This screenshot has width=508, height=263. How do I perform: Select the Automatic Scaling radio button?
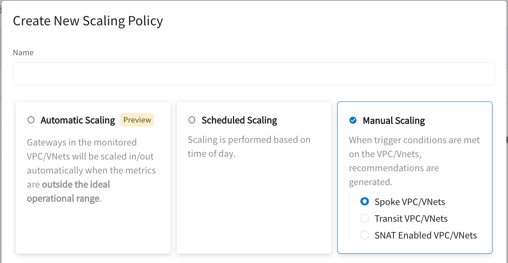[31, 120]
